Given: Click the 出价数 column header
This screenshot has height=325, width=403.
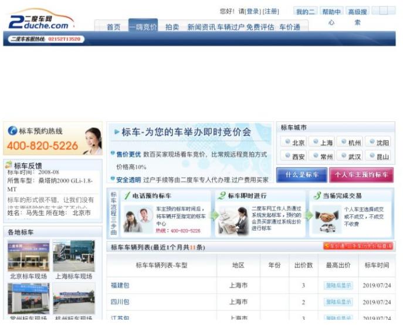Looking at the screenshot, I should coord(303,265).
